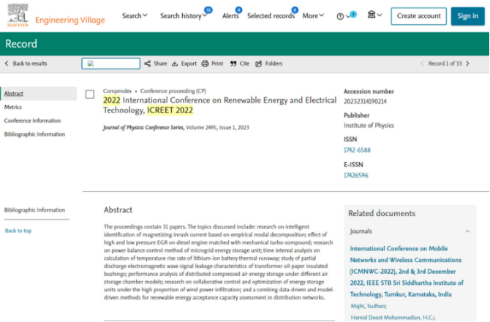The image size is (490, 322).
Task: Select the record checkbox beside the title
Action: pyautogui.click(x=90, y=94)
